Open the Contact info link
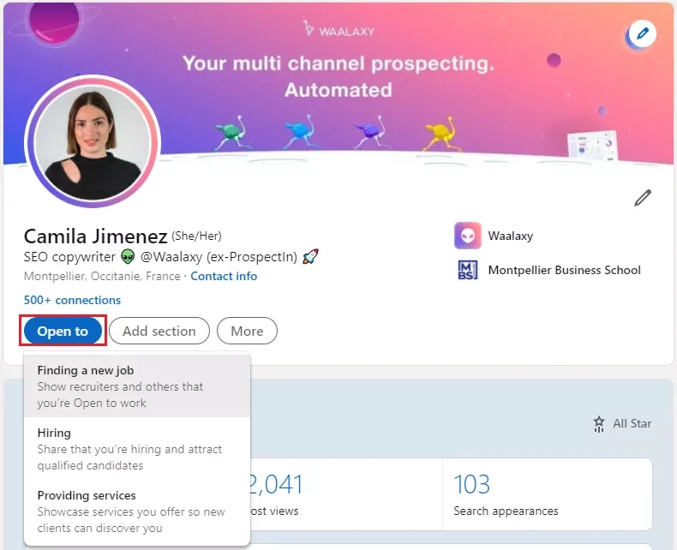Screen dimensions: 677x550 [x=224, y=277]
